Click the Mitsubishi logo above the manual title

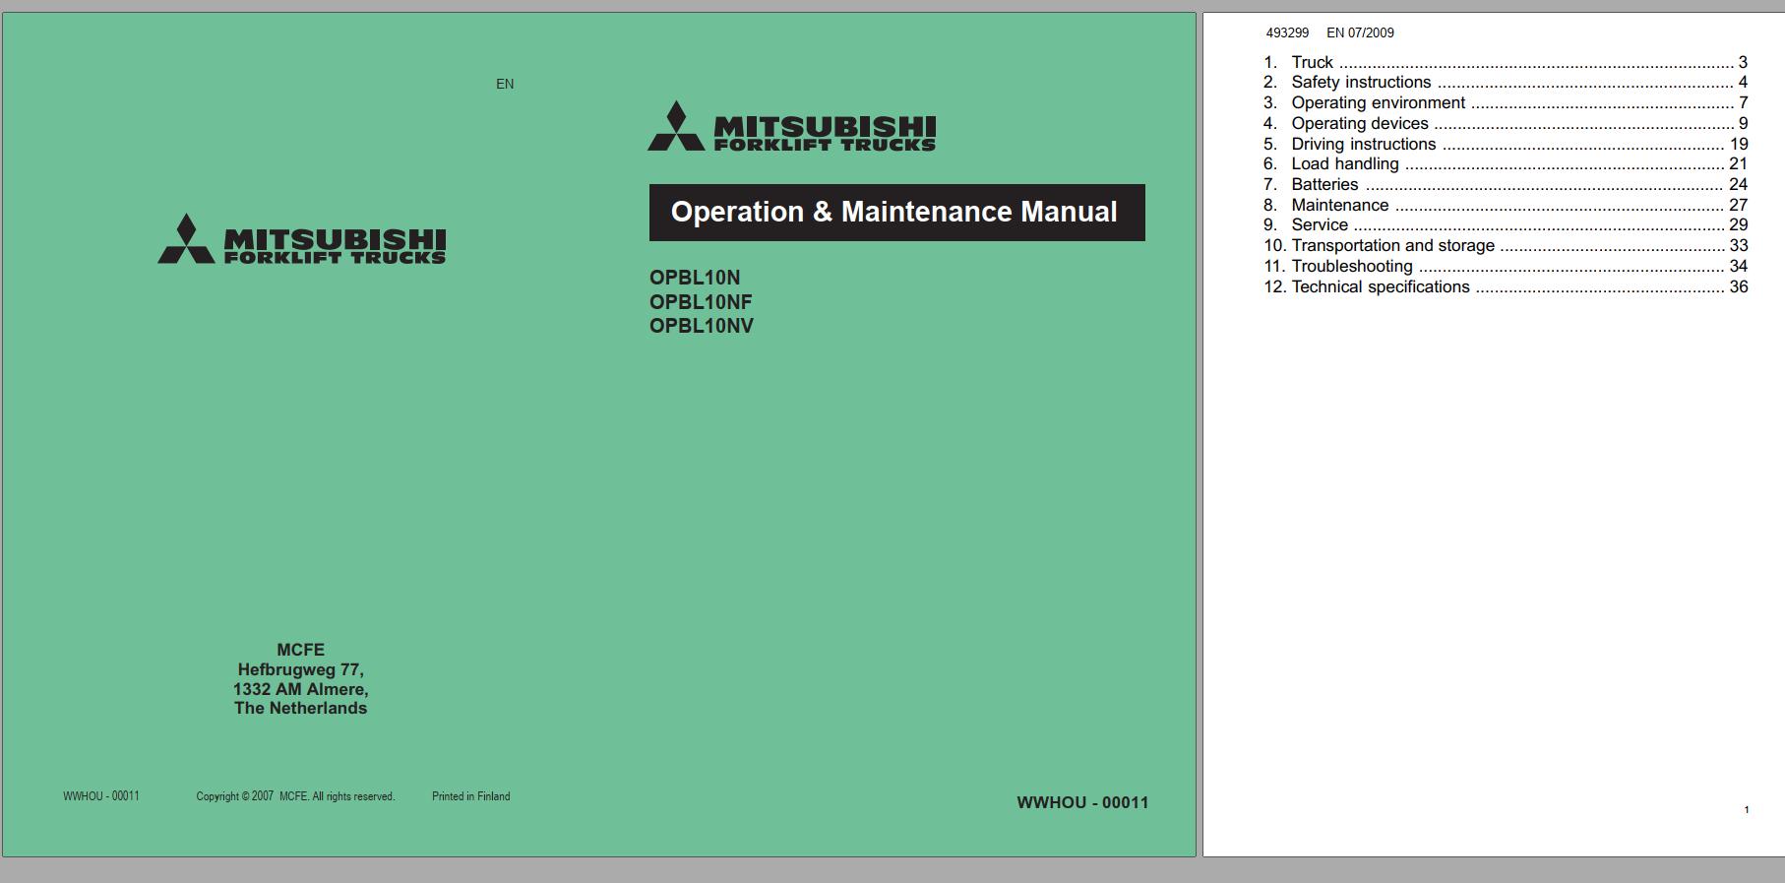(x=791, y=126)
